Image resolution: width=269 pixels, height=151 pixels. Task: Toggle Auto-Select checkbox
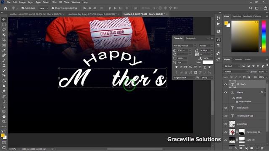22,8
